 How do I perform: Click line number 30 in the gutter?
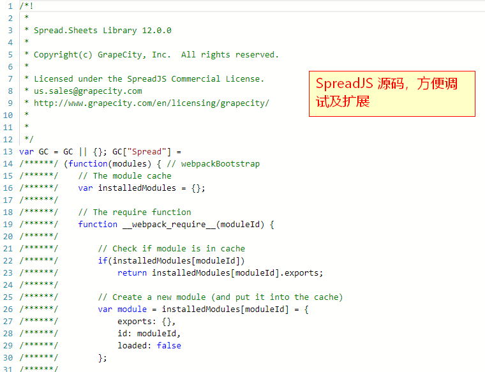(x=7, y=357)
